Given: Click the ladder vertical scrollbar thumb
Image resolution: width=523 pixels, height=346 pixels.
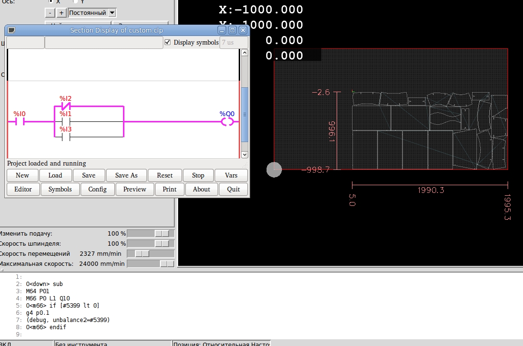Looking at the screenshot, I should (244, 114).
